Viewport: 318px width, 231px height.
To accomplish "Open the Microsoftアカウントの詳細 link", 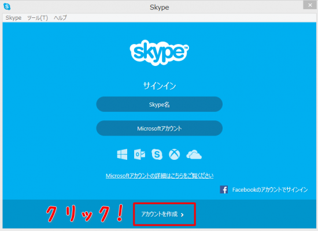I will [x=160, y=175].
